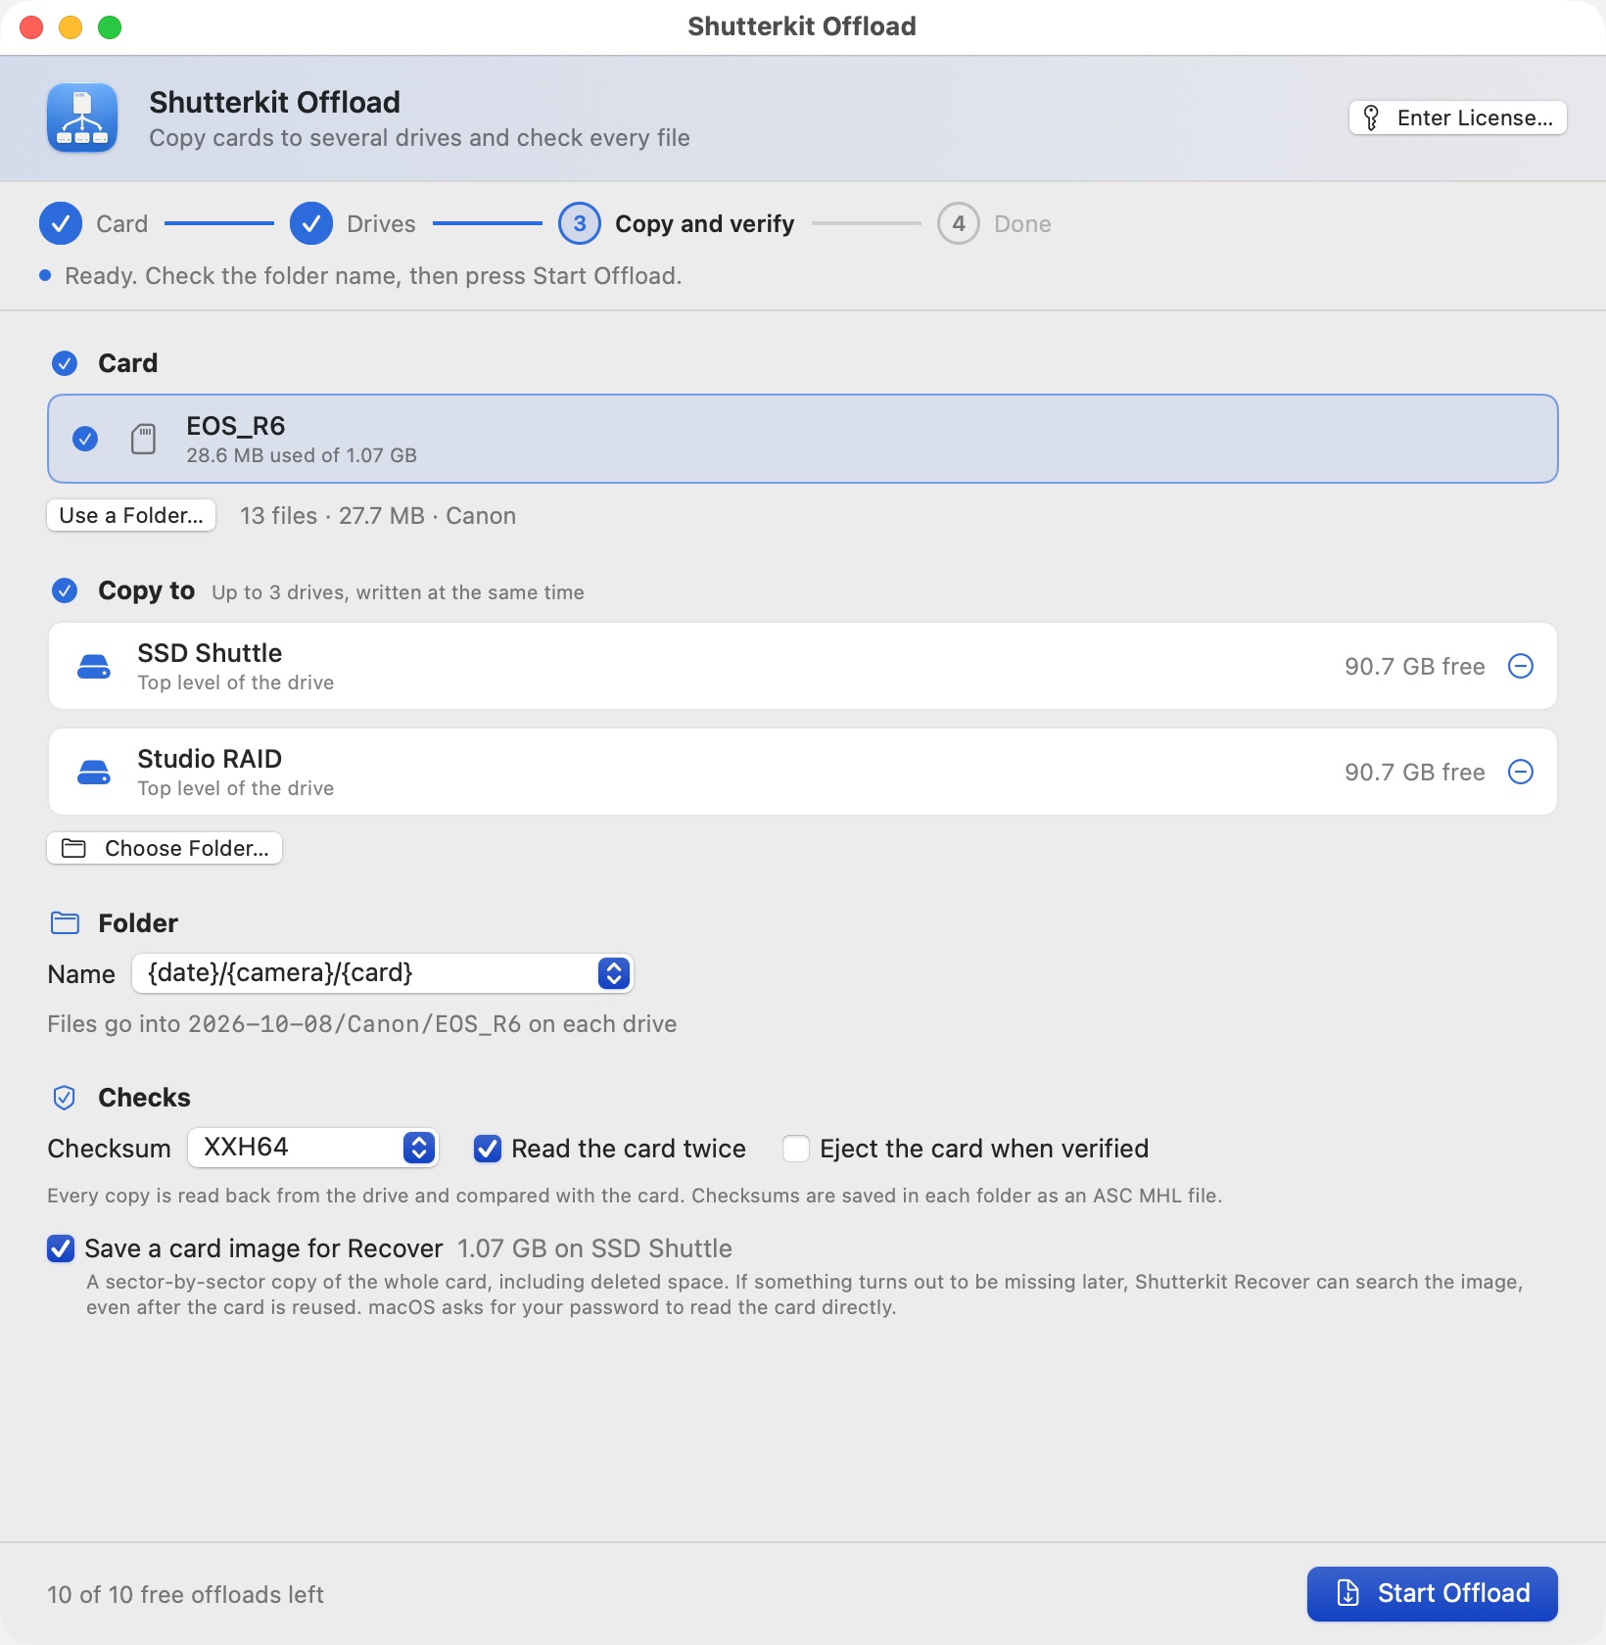Select the Studio RAID drive row

click(803, 772)
